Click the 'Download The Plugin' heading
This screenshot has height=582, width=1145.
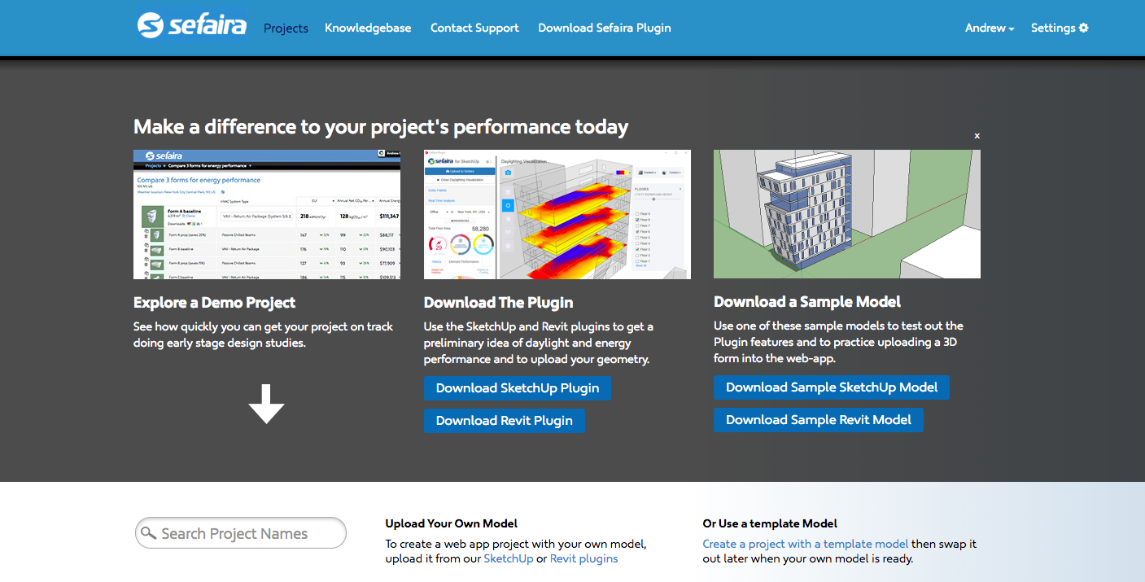[x=499, y=303]
